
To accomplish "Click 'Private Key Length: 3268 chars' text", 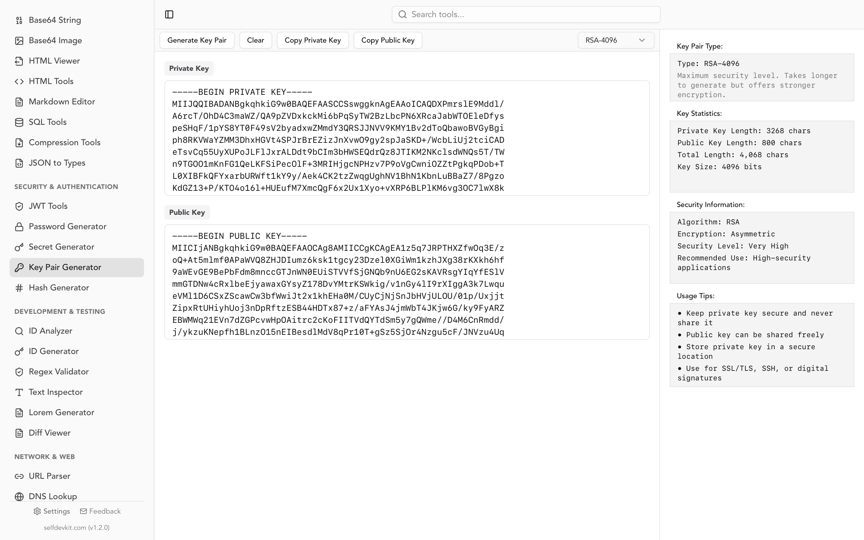I will coord(744,131).
